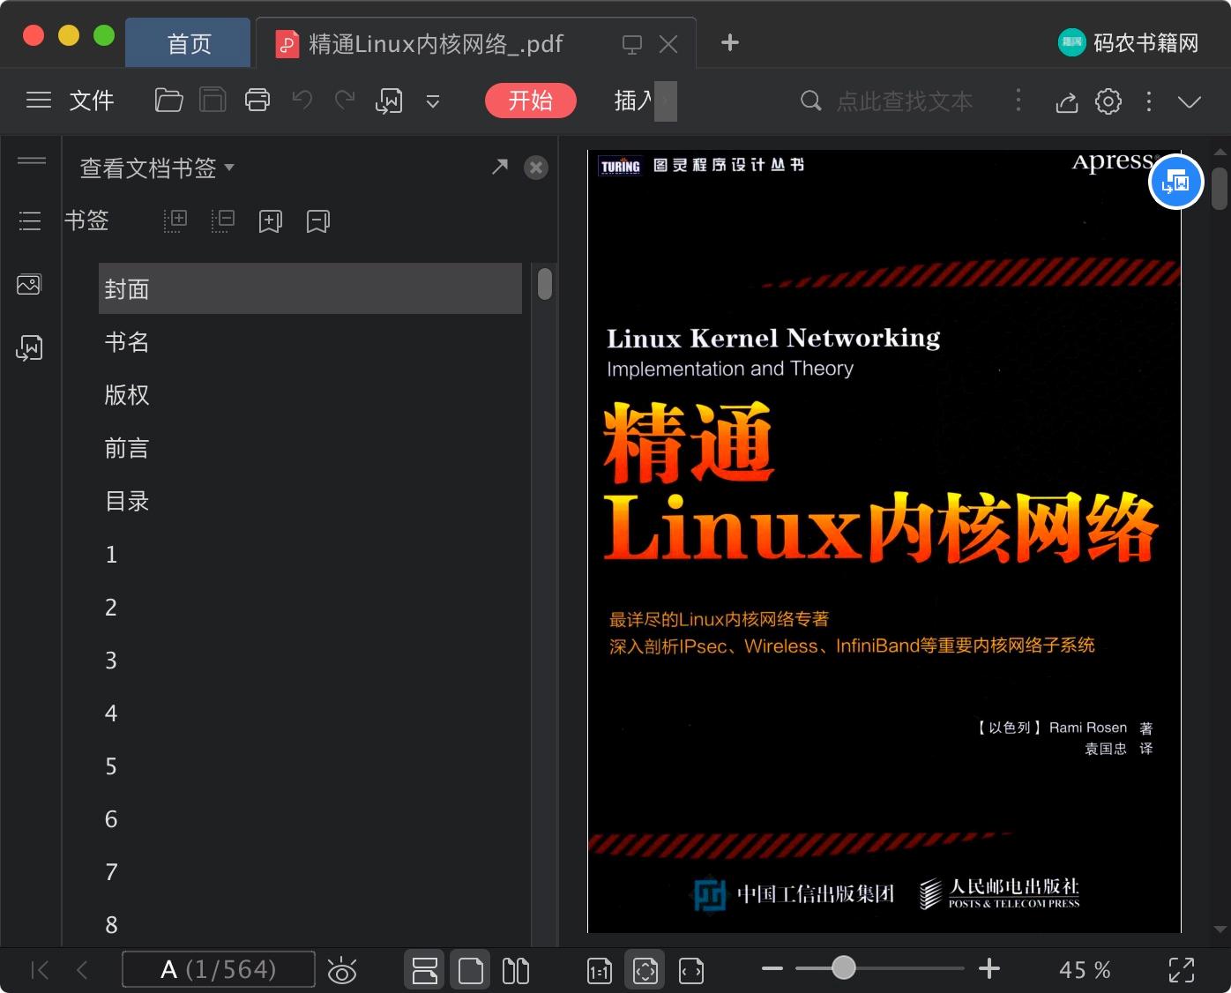
Task: Click the delete bookmark icon
Action: click(317, 221)
